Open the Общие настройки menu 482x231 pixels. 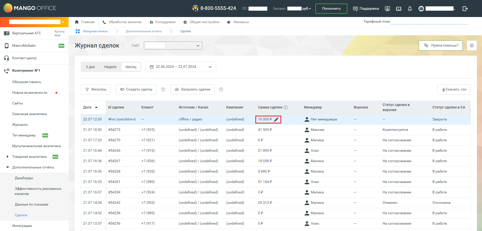coord(201,22)
